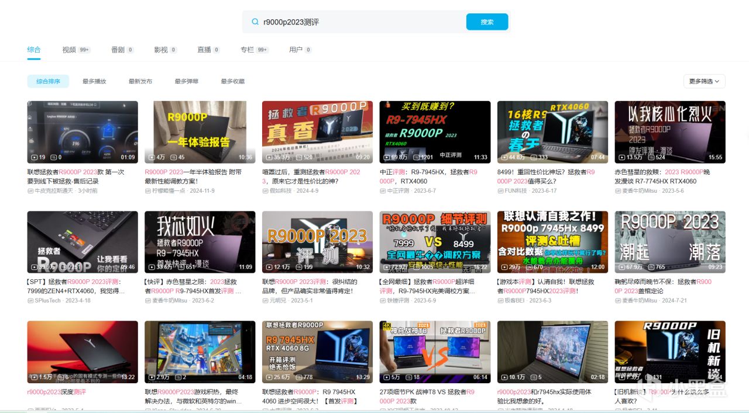This screenshot has height=413, width=749.
Task: Switch to the 视频 tab
Action: tap(76, 50)
